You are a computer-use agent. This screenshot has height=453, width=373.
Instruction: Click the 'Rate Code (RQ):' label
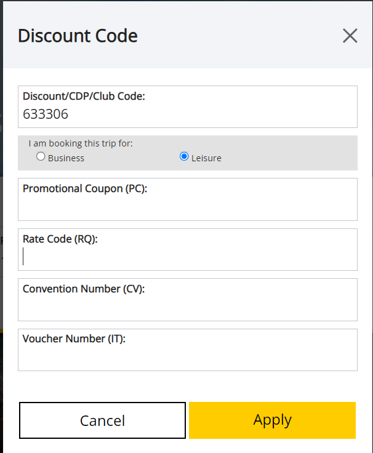[60, 239]
